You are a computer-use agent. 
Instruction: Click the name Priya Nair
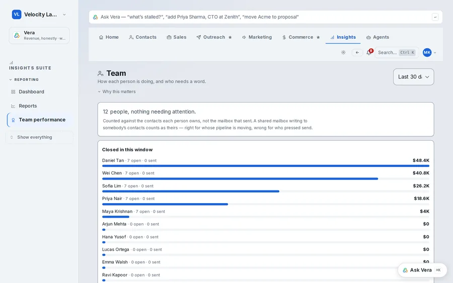point(112,199)
